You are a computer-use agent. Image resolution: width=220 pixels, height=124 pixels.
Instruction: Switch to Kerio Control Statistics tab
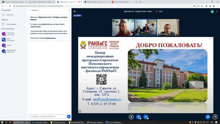[124, 2]
